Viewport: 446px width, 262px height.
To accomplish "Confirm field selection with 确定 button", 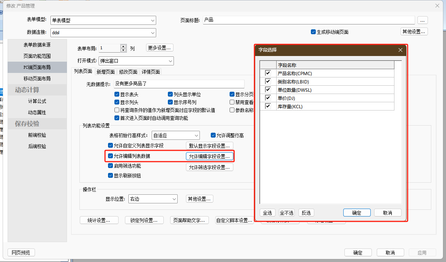I will (x=356, y=213).
